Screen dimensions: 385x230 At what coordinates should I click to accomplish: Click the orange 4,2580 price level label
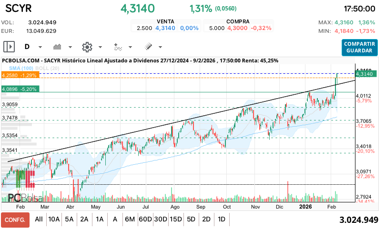19,75
